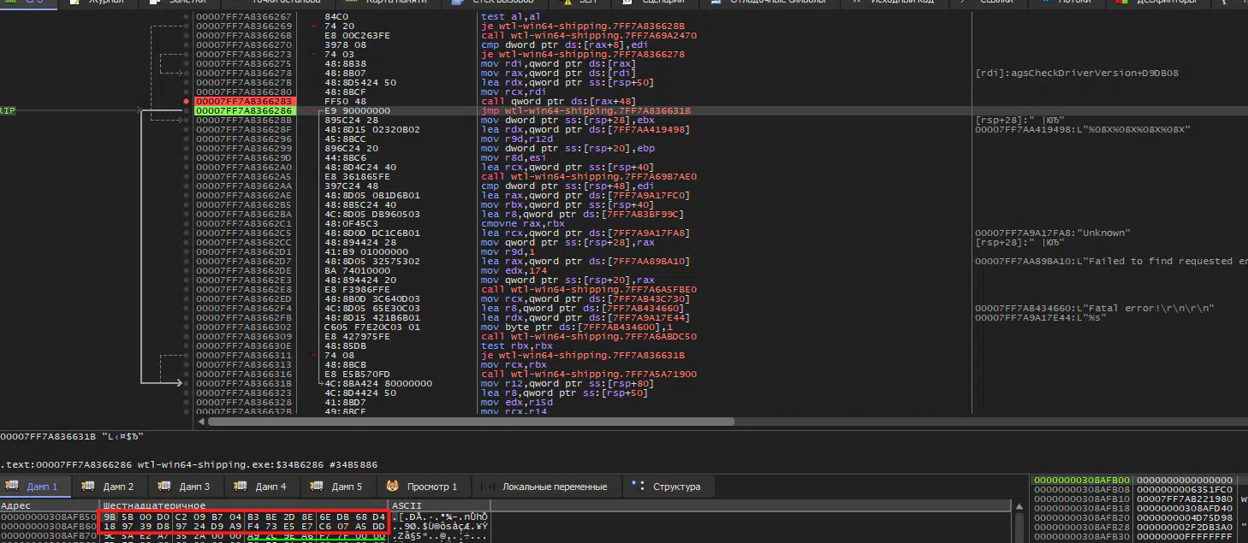The image size is (1248, 543).
Task: Click the Шестнадцатеричное column header
Action: [x=154, y=506]
